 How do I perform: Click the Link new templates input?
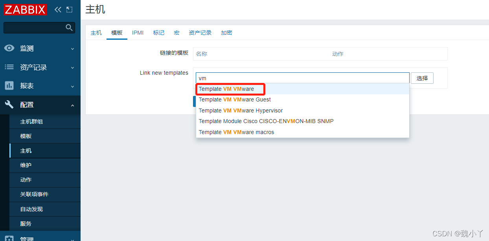point(303,78)
